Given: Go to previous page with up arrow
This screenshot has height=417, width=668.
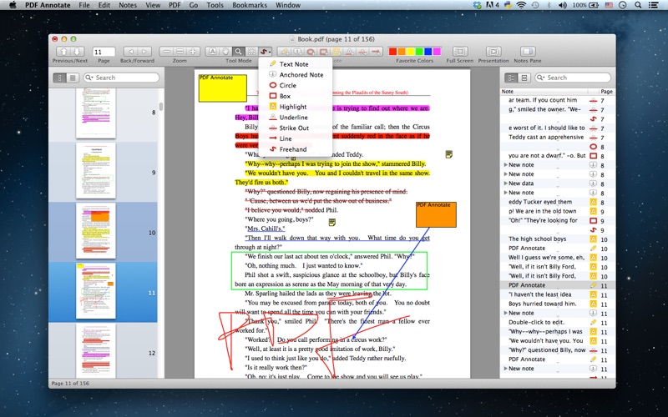Looking at the screenshot, I should click(64, 52).
